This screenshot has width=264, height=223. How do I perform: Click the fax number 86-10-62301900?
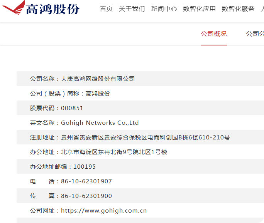86,196
